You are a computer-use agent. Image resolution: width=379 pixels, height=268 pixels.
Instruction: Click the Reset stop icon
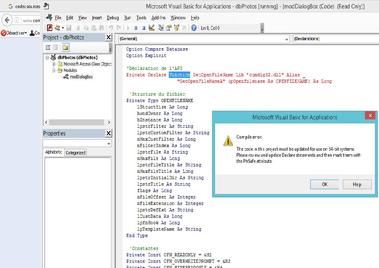pyautogui.click(x=143, y=28)
